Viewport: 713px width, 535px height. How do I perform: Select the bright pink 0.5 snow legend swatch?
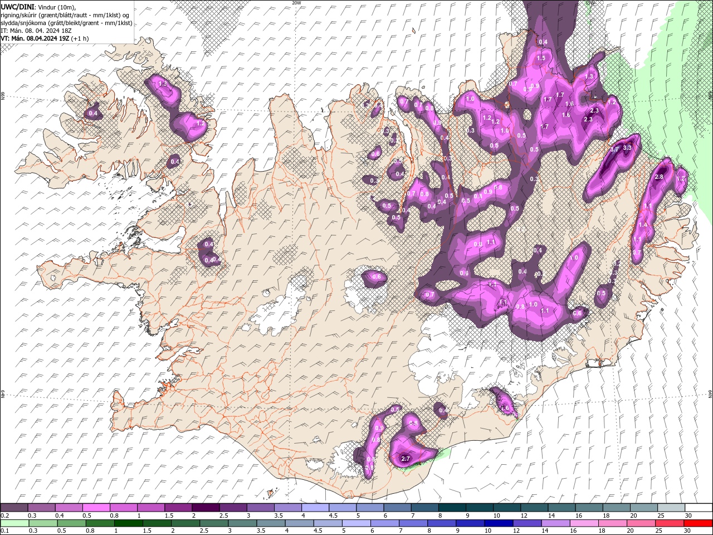point(96,508)
